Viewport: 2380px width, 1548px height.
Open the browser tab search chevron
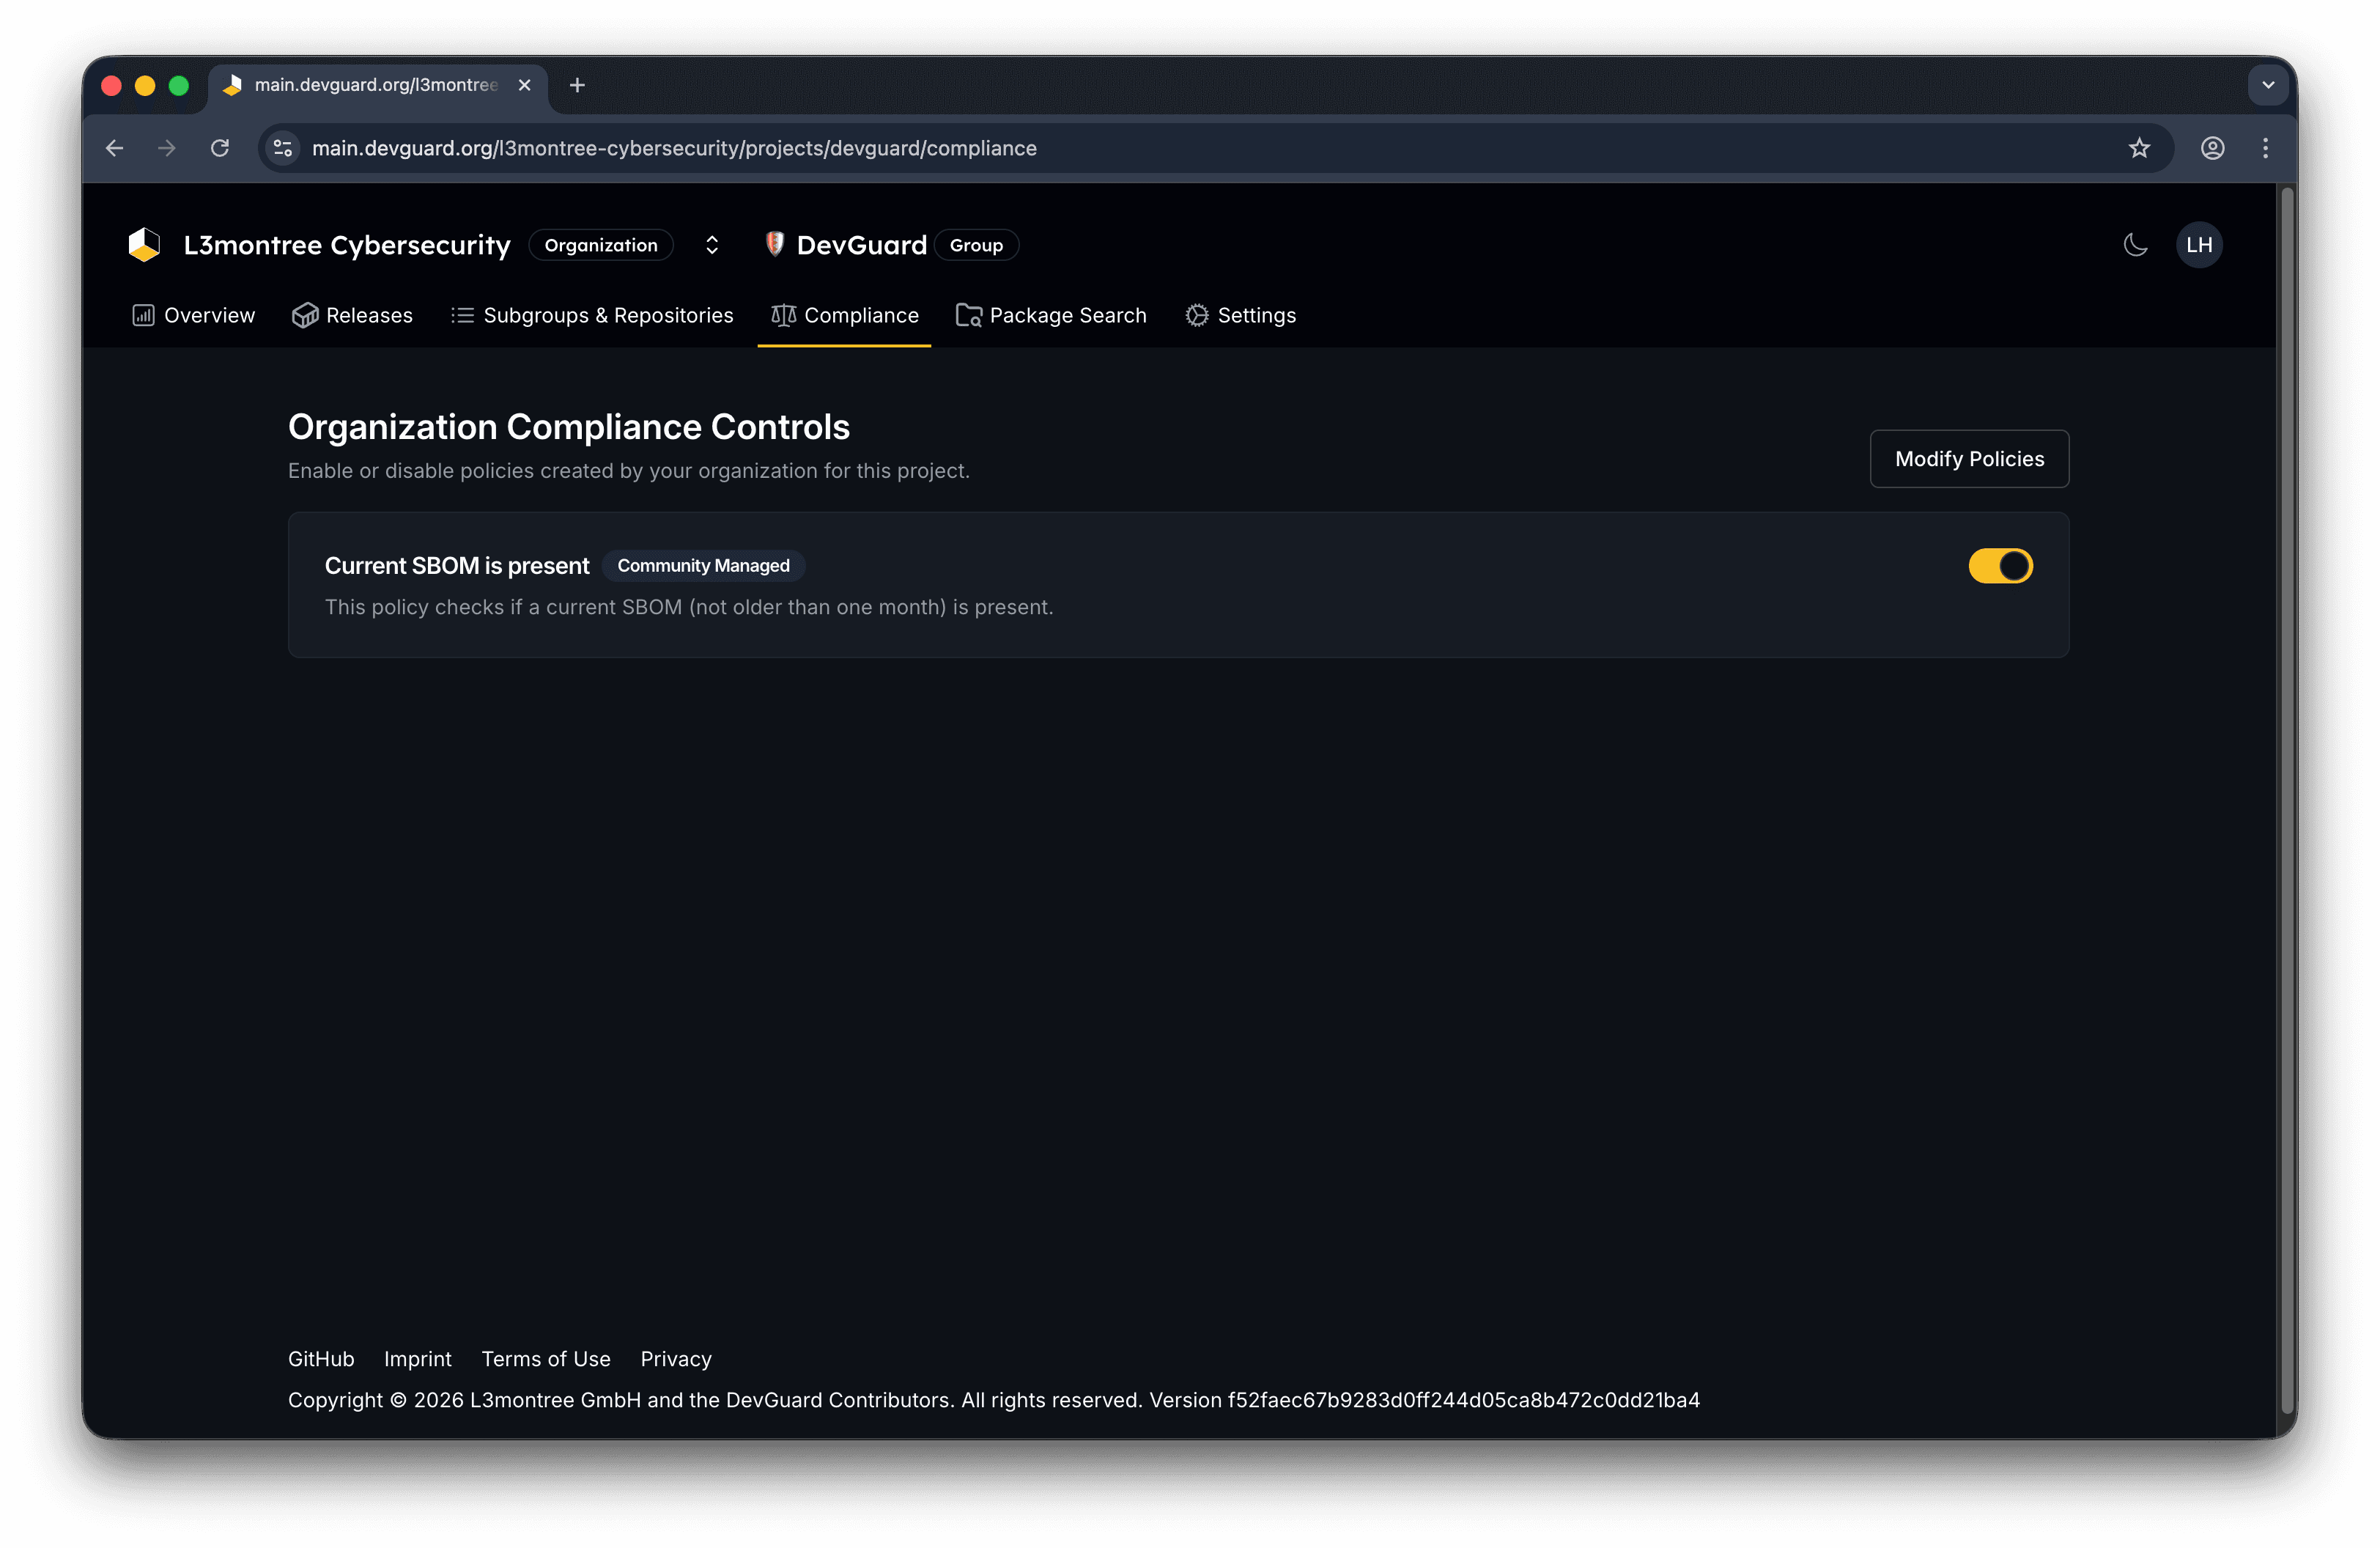tap(2267, 85)
